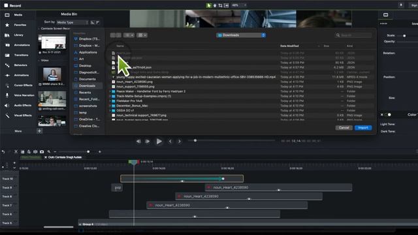
Task: Click the Record button
Action: tap(12, 5)
